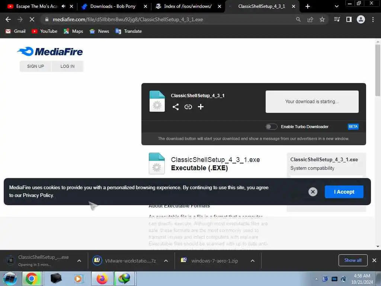Select the ClassicShellSetup_4_3_1 tab

[x=262, y=6]
